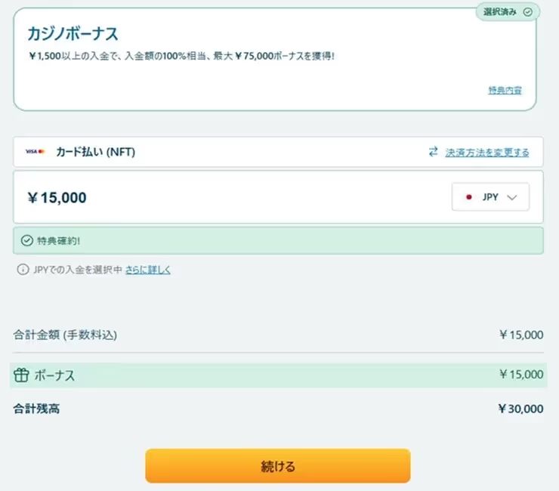559x491 pixels.
Task: Open 特典内容 bonus details link
Action: pyautogui.click(x=505, y=91)
